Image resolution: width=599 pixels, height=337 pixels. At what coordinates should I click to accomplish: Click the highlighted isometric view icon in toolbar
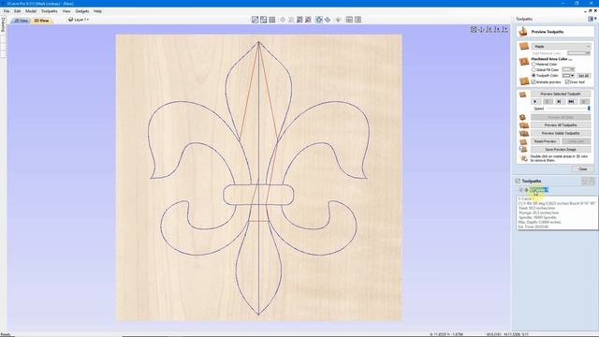(x=319, y=20)
